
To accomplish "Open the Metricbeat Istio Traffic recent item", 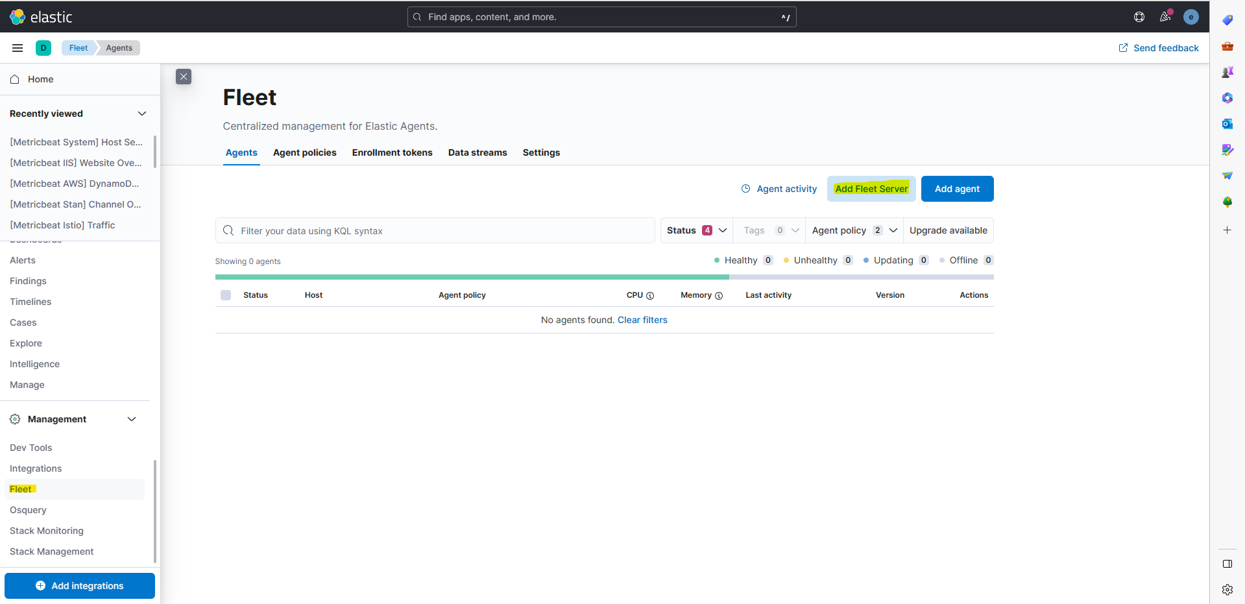I will click(62, 225).
